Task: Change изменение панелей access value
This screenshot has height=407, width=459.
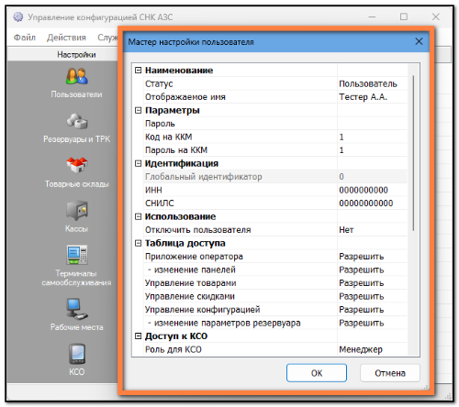Action: 373,269
